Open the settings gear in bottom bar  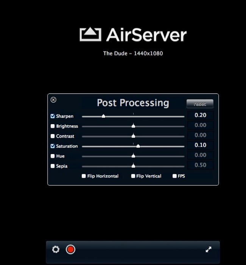click(56, 249)
